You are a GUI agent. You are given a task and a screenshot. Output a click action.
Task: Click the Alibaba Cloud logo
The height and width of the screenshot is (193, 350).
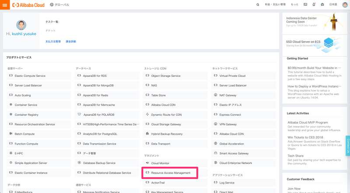click(28, 5)
